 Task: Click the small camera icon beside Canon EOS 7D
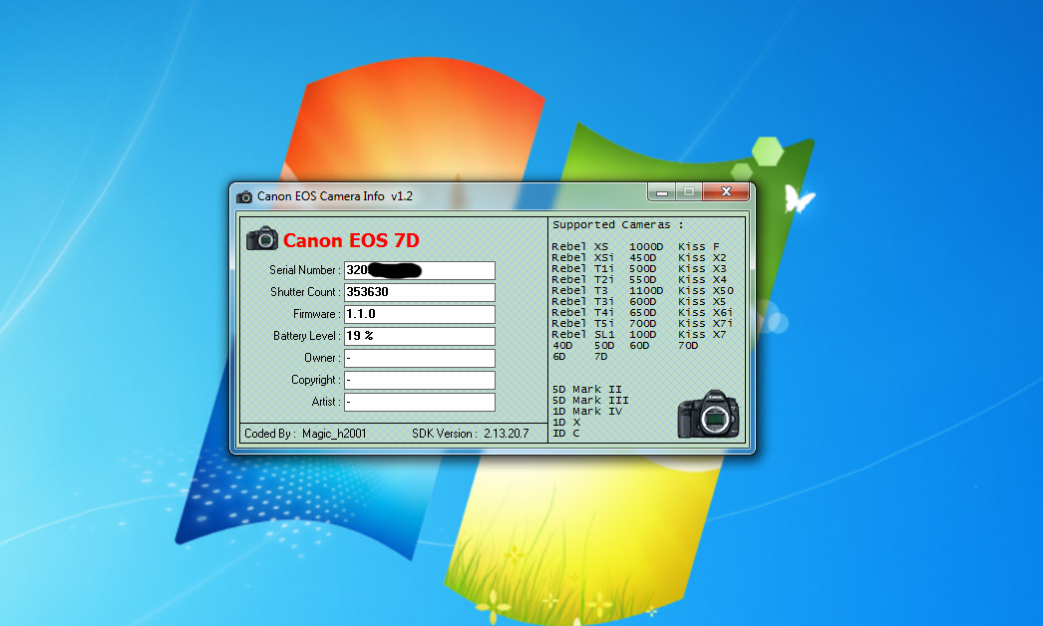262,238
